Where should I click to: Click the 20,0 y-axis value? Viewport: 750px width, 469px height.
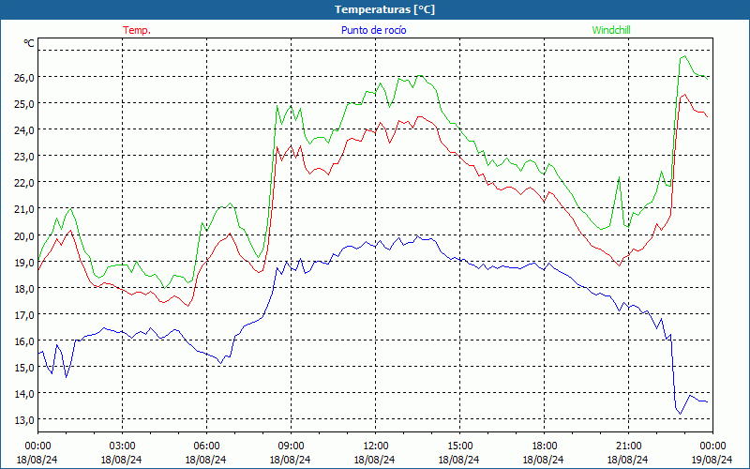[24, 235]
